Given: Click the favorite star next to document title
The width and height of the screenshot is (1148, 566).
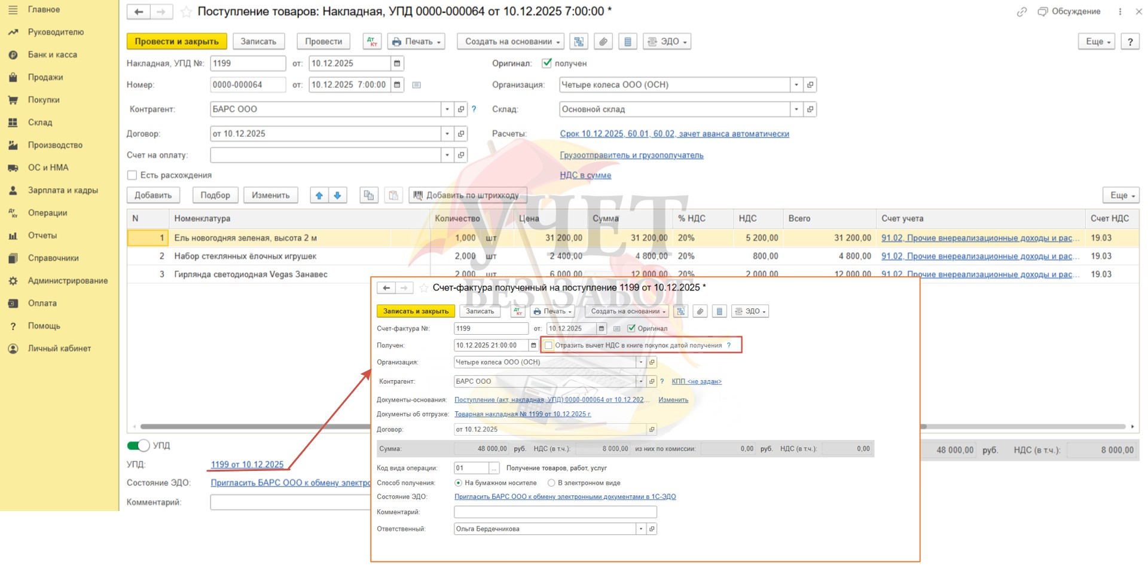Looking at the screenshot, I should [186, 11].
